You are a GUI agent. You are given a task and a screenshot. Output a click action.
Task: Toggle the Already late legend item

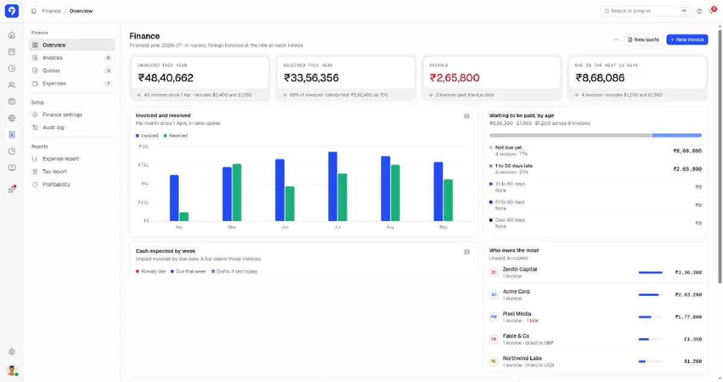151,271
